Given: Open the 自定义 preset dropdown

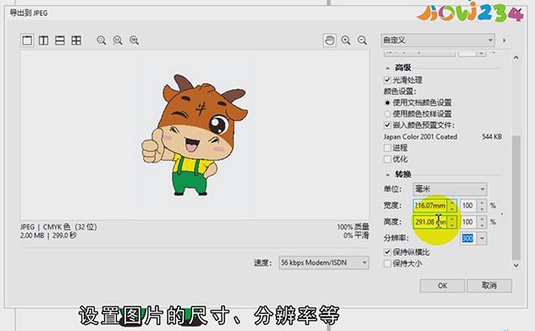Looking at the screenshot, I should tap(438, 41).
